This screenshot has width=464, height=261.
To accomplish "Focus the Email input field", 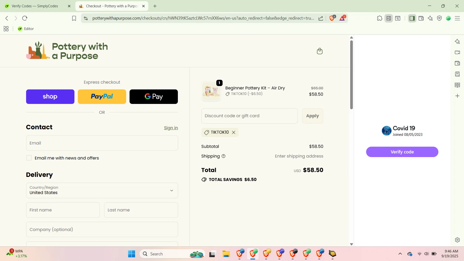I will point(102,143).
